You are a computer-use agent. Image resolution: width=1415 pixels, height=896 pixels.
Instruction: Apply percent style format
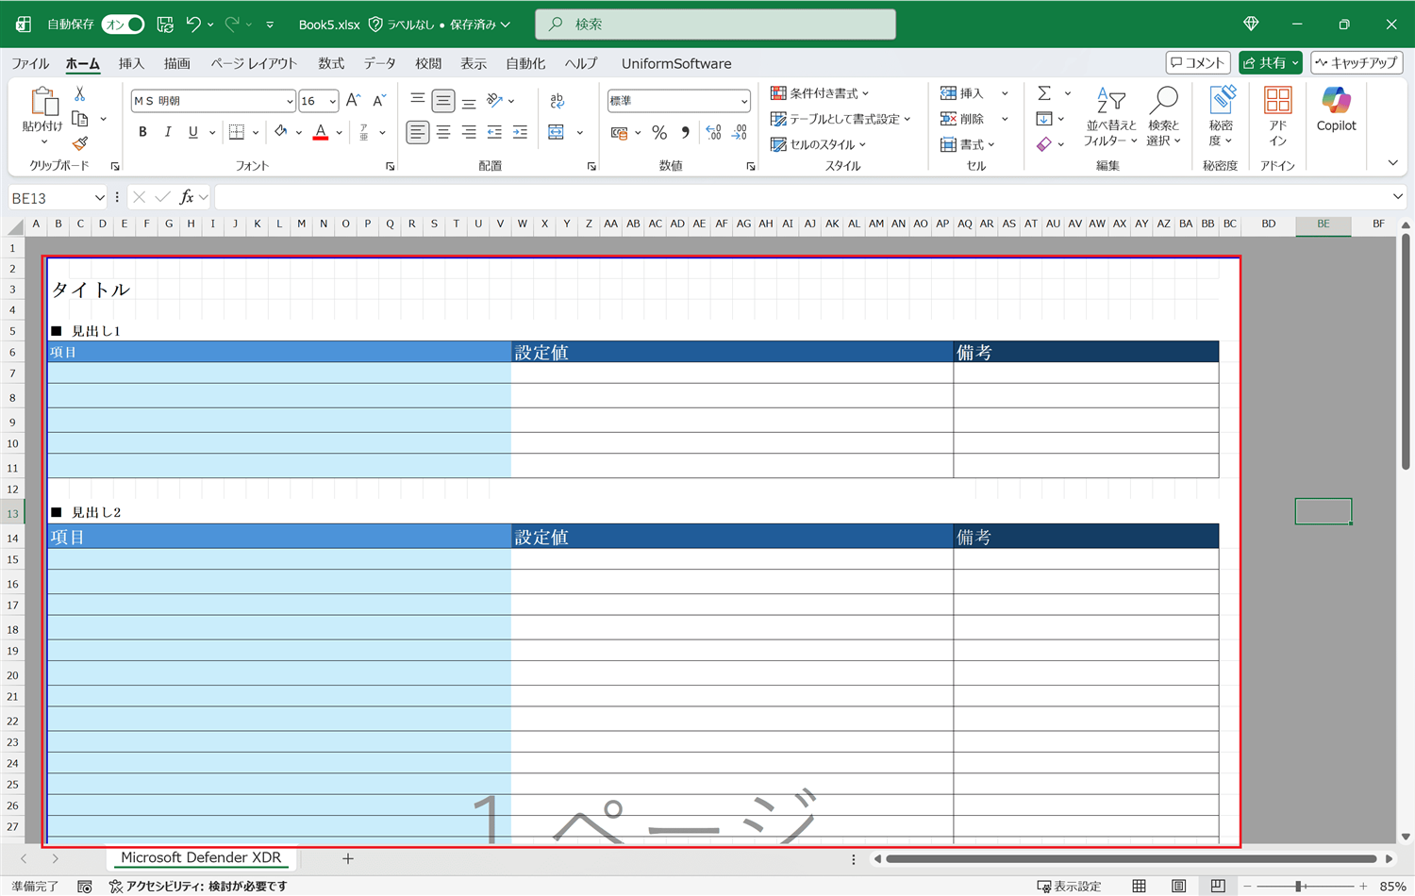pyautogui.click(x=659, y=133)
